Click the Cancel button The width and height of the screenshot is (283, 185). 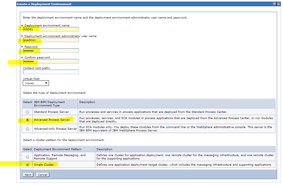[42, 175]
